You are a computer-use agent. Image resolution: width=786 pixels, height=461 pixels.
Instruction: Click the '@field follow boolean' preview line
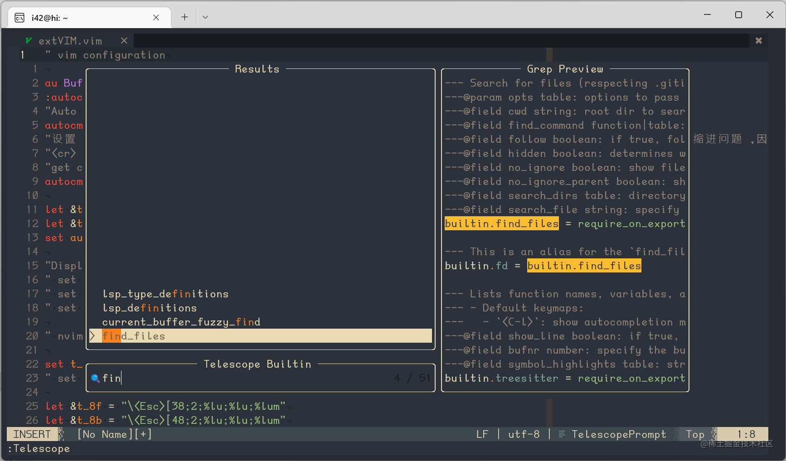click(565, 139)
